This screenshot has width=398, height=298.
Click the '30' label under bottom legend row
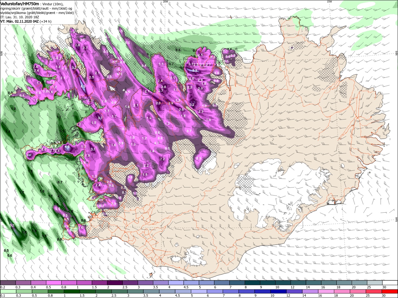coord(384,296)
